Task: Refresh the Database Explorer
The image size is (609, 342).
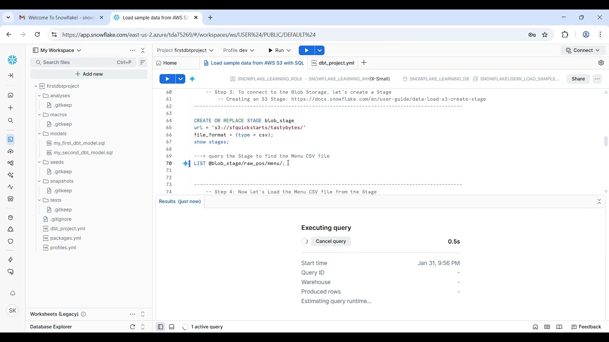Action: tap(133, 327)
